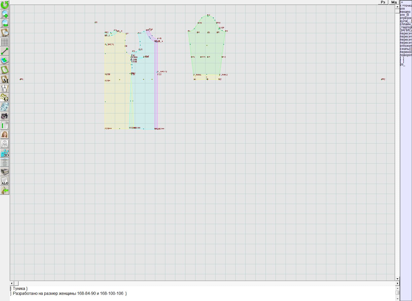Open the pattern with M icon
Image resolution: width=412 pixels, height=301 pixels.
click(x=5, y=79)
